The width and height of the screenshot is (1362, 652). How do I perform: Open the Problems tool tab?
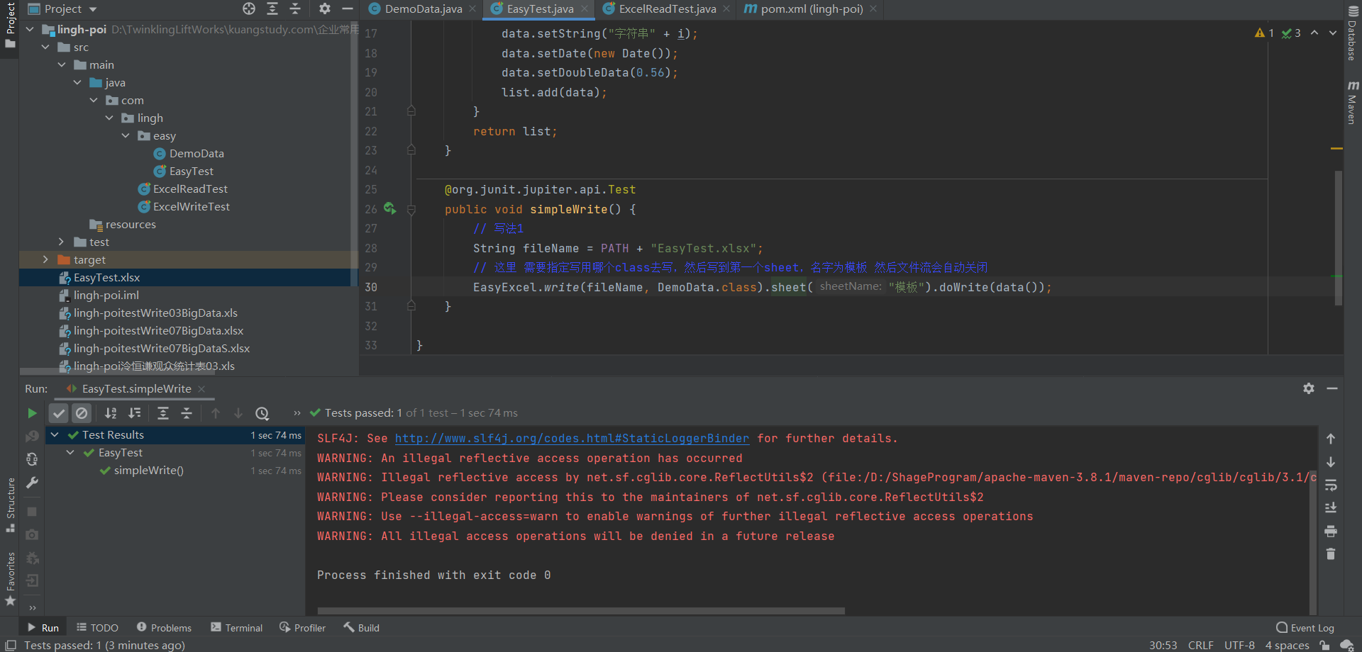tap(164, 628)
